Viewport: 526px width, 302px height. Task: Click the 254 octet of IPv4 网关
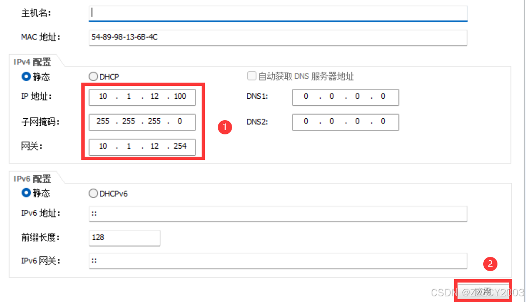[x=180, y=146]
